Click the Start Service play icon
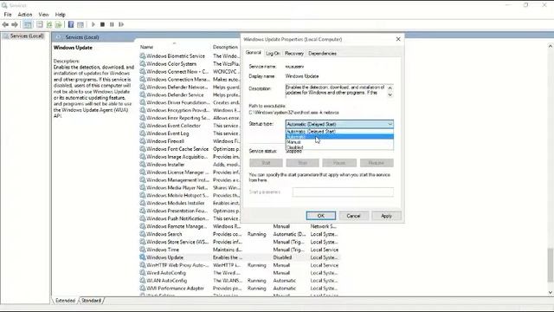 [93, 24]
